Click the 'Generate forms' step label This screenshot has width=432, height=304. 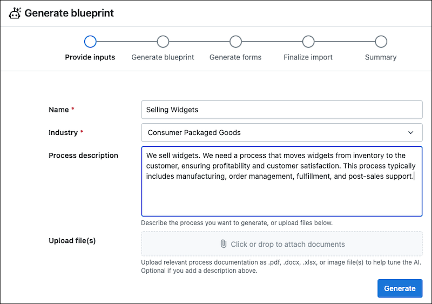235,57
